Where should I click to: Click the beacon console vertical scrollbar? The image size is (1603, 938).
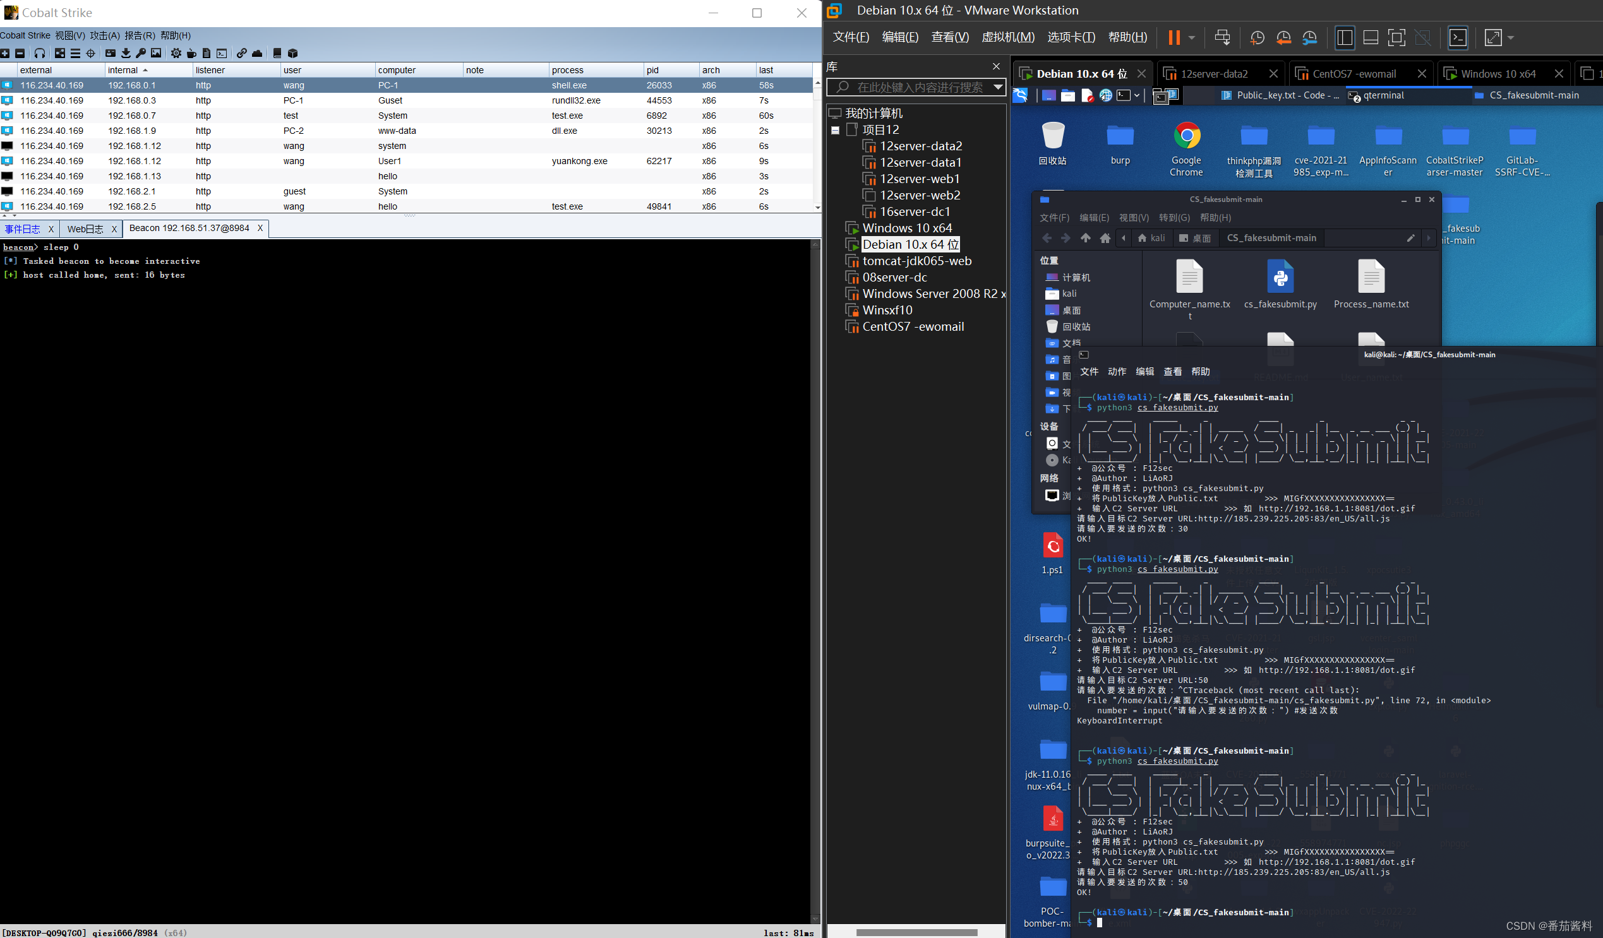pyautogui.click(x=815, y=581)
